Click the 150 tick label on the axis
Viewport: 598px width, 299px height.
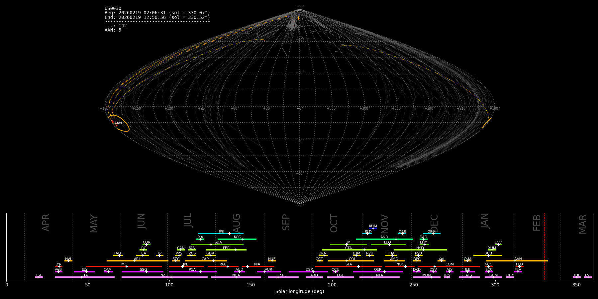(x=251, y=285)
